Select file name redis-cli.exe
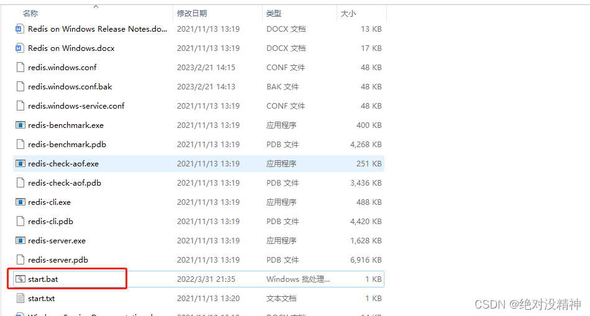Viewport: 590px width, 316px height. 49,202
